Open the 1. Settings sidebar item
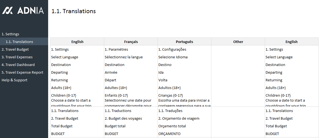Screen dimensions: 320x138 pos(10,34)
